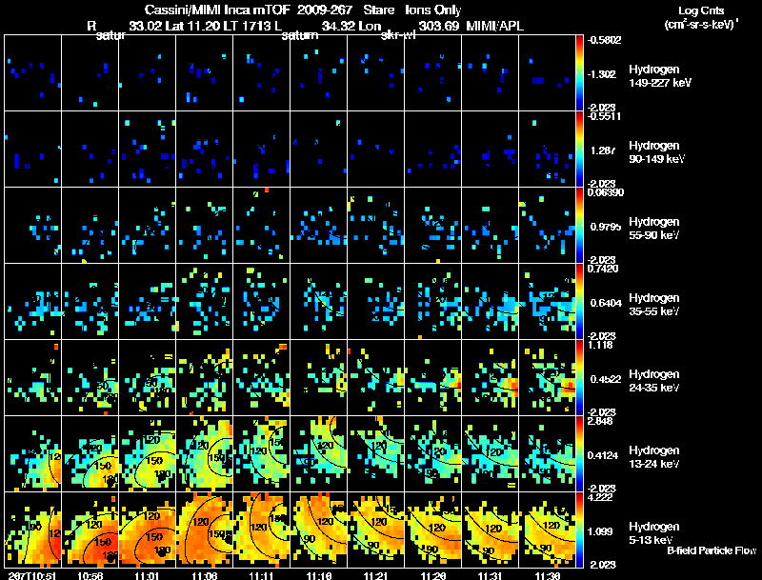The width and height of the screenshot is (762, 580).
Task: Click the color scale bar for 13-24 keV
Action: 579,454
